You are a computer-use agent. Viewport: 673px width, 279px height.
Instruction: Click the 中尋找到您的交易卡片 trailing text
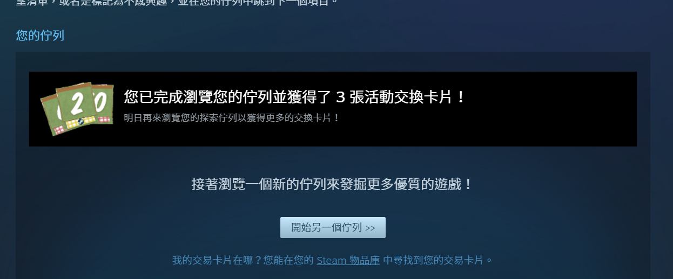point(438,260)
